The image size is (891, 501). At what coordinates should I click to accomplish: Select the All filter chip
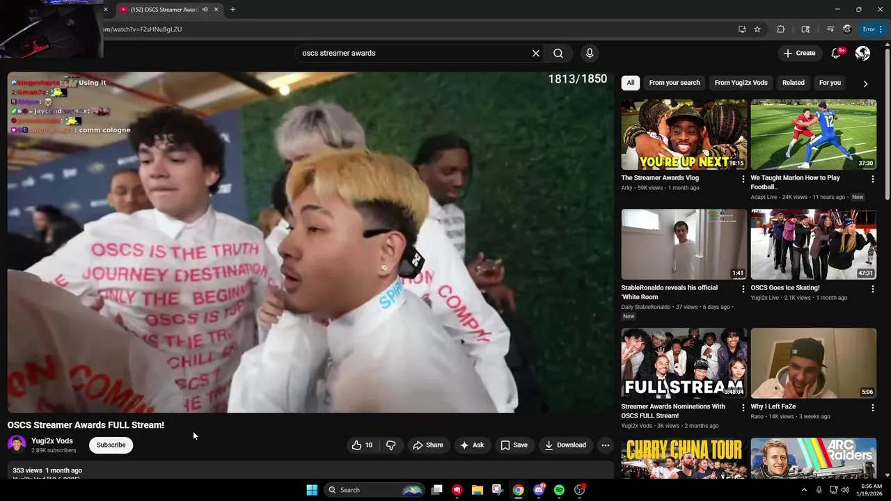[631, 83]
